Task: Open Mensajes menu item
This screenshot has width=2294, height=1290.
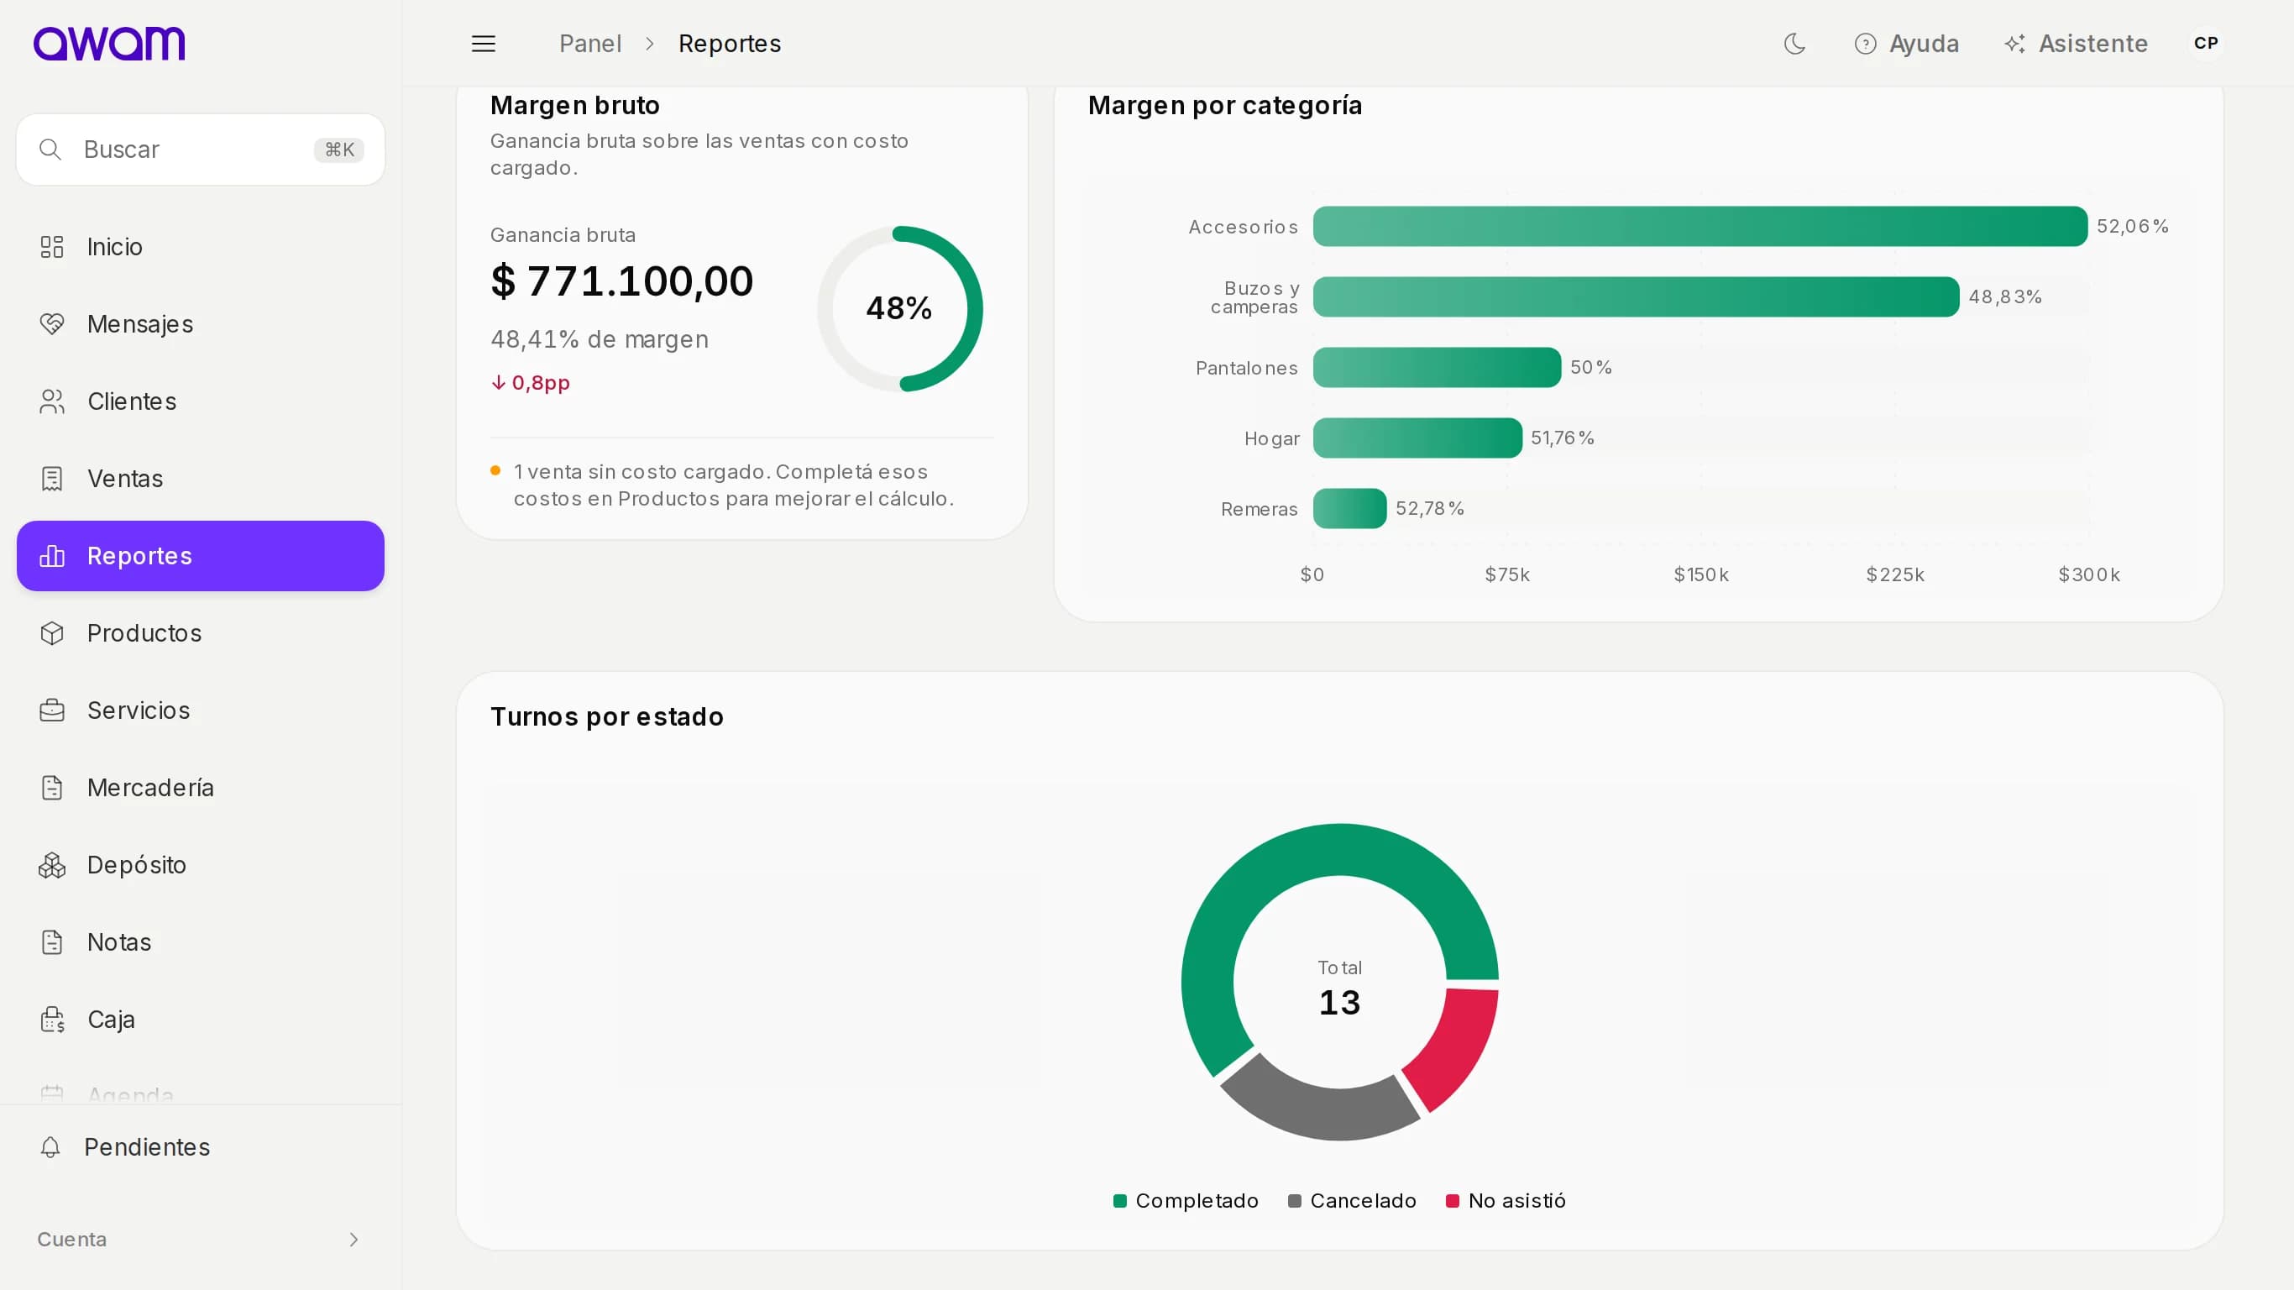Action: coord(201,324)
